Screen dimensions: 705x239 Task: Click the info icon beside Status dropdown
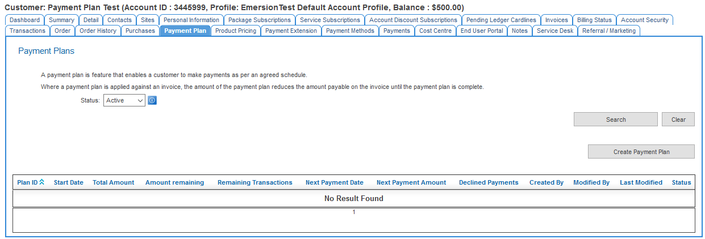pos(152,100)
